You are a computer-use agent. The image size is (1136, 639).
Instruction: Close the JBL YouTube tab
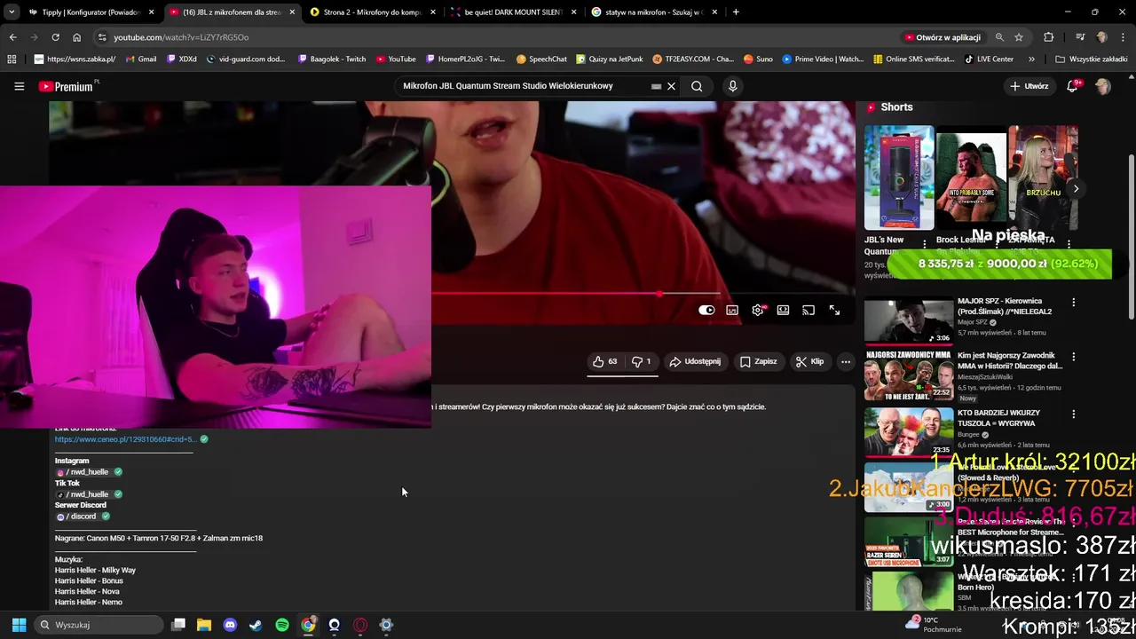click(x=292, y=12)
